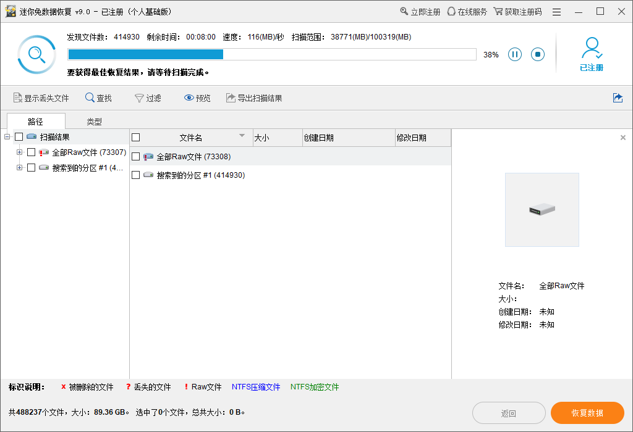Click the app logo in title bar
This screenshot has height=432, width=633.
click(11, 11)
